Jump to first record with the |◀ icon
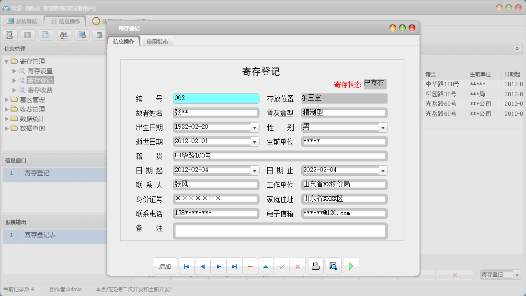 pos(186,266)
